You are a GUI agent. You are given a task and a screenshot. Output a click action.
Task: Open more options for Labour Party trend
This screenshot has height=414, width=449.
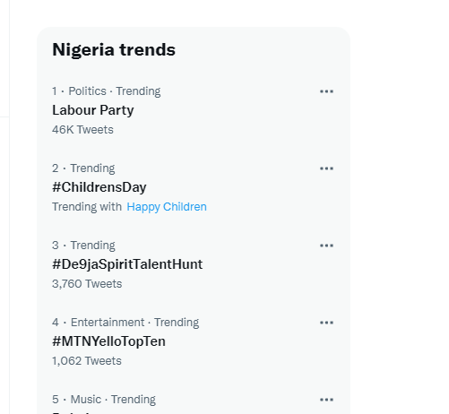point(326,91)
